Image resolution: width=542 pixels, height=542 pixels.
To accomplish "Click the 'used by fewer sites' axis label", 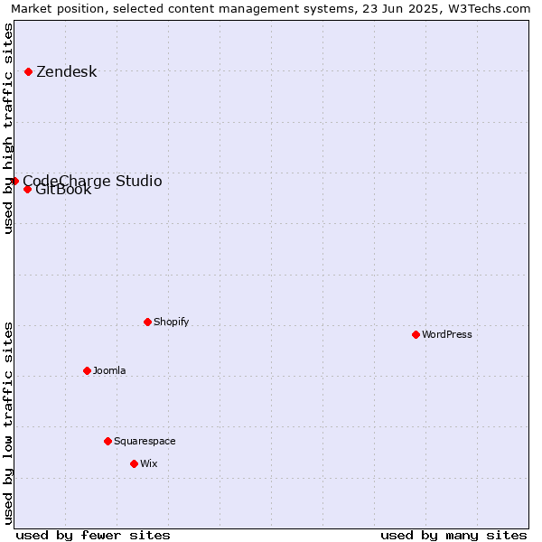I will pyautogui.click(x=93, y=536).
